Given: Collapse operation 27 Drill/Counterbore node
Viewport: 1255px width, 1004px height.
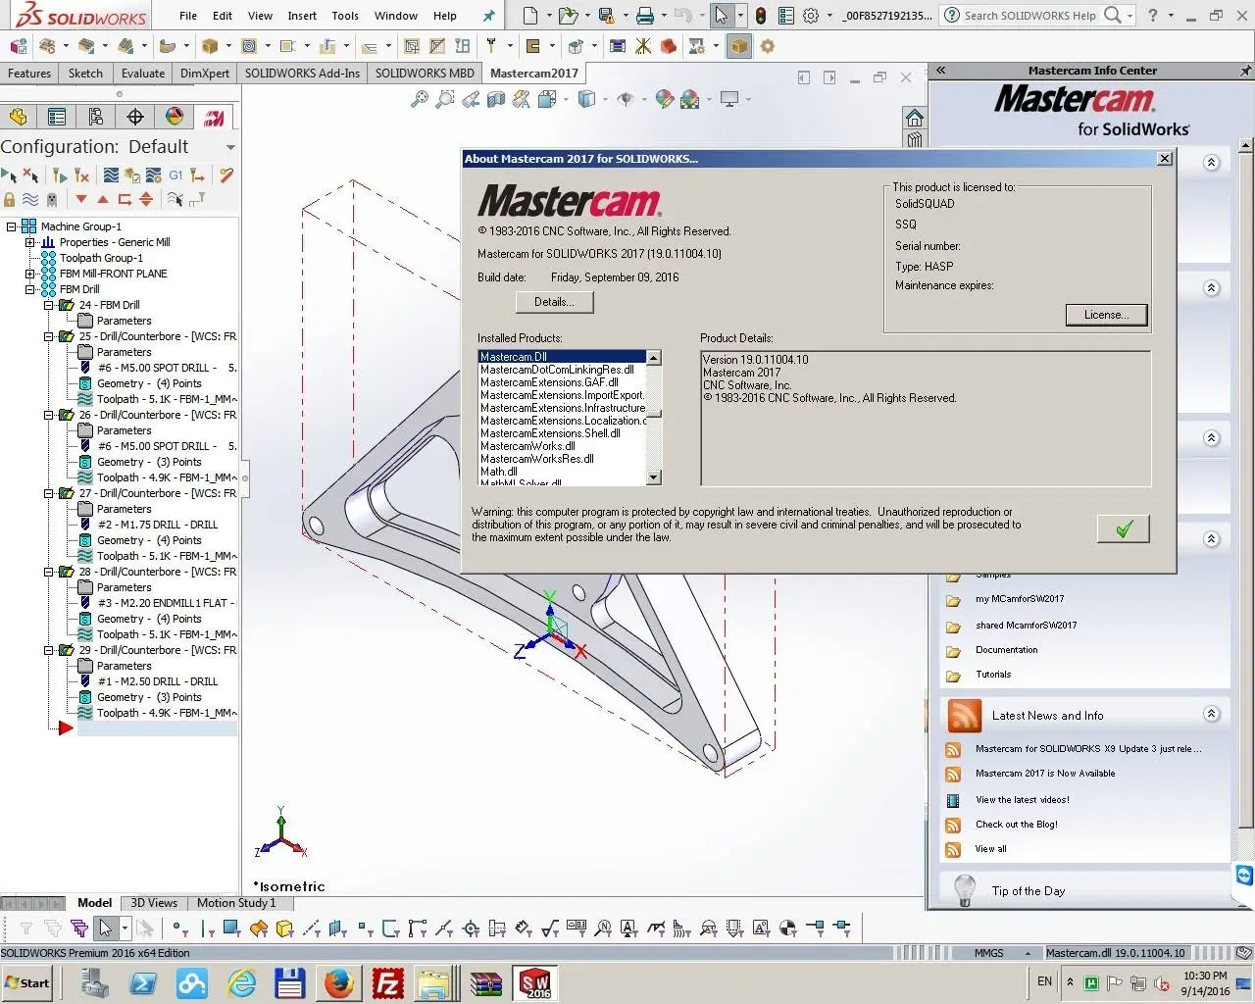Looking at the screenshot, I should click(x=48, y=493).
